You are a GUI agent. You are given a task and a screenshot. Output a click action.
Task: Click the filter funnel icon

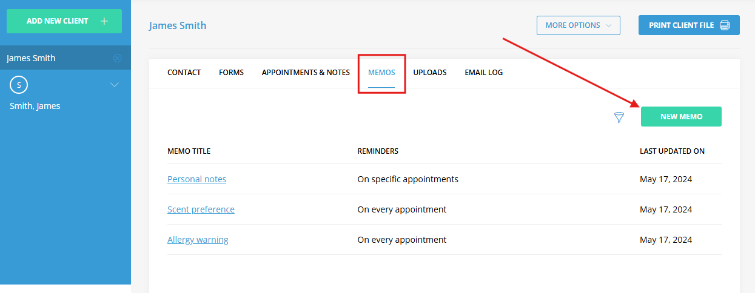tap(619, 117)
